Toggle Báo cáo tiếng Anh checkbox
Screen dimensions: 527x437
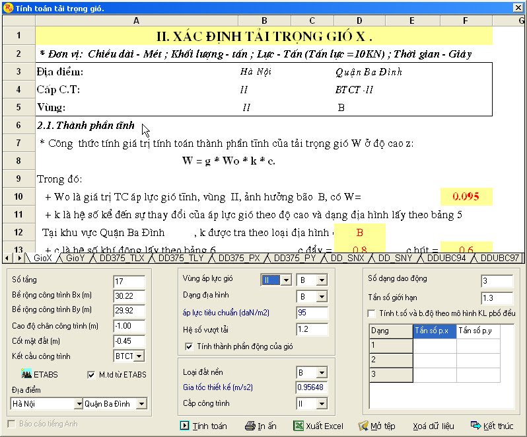pyautogui.click(x=11, y=424)
